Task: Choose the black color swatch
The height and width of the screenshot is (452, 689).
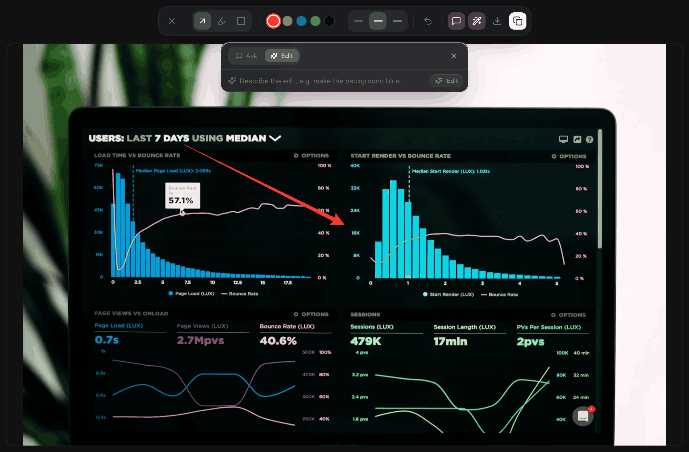Action: 329,21
